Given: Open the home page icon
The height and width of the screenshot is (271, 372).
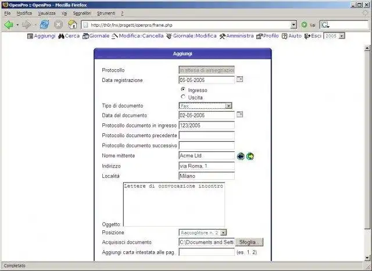Looking at the screenshot, I should click(x=72, y=24).
